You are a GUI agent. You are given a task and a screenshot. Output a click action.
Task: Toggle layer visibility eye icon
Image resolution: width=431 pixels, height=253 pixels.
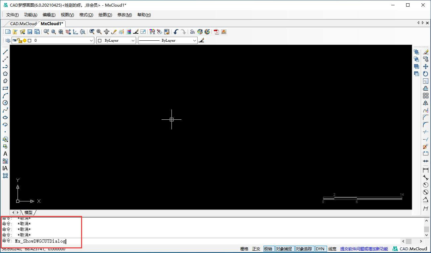coord(15,40)
